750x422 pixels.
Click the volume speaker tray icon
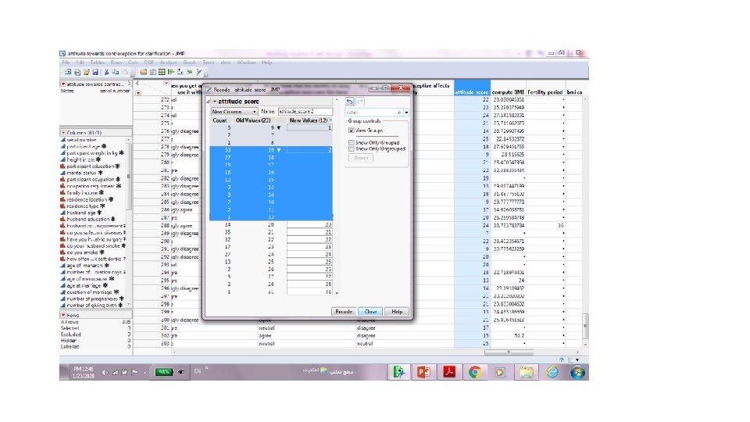click(x=105, y=372)
